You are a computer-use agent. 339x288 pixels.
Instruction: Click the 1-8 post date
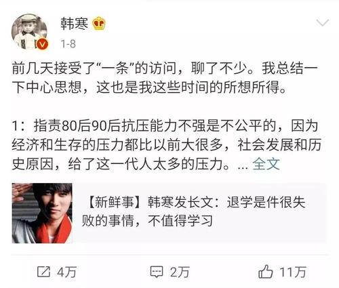(68, 44)
